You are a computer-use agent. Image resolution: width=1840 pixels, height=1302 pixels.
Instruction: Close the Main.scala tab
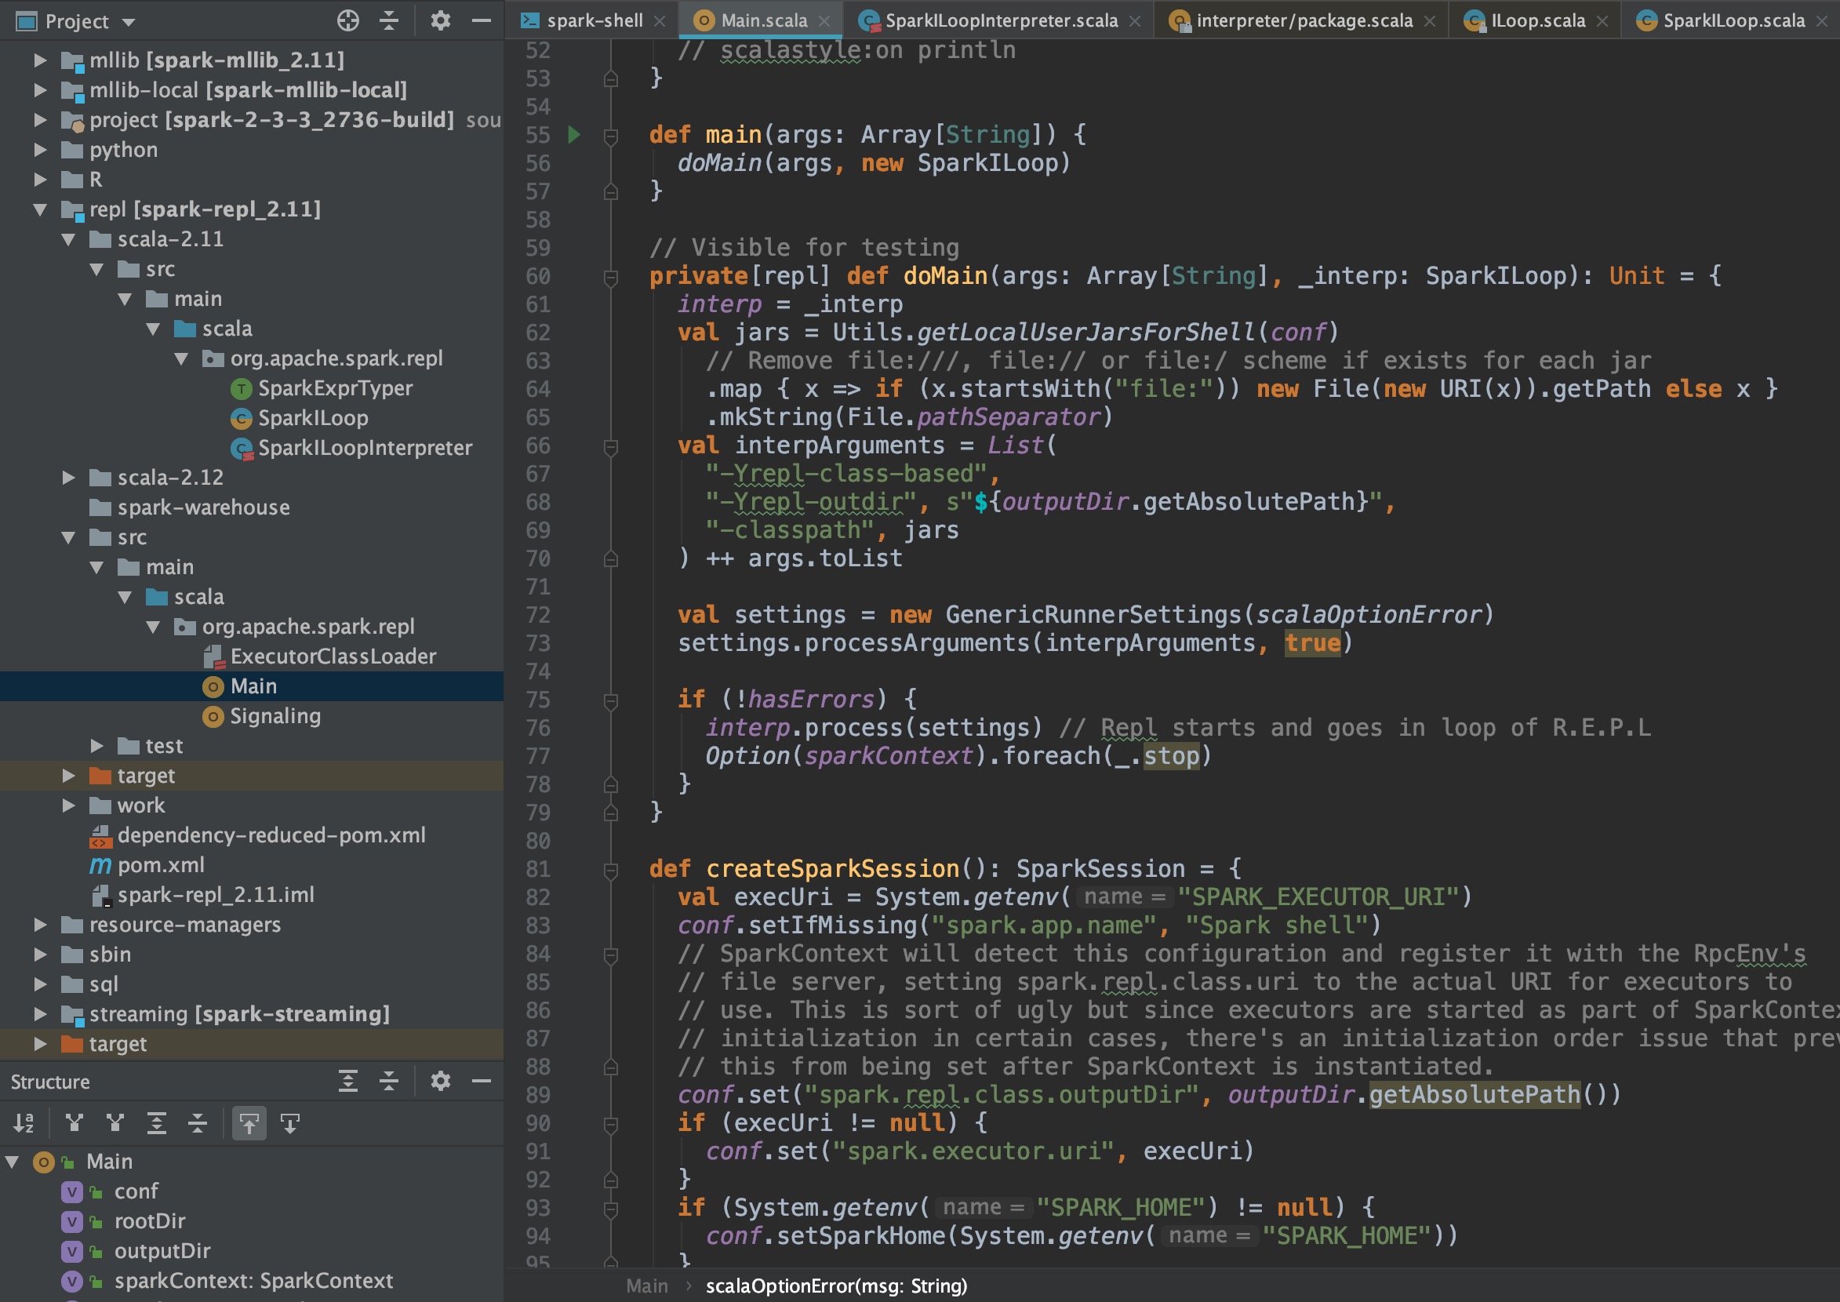(824, 21)
